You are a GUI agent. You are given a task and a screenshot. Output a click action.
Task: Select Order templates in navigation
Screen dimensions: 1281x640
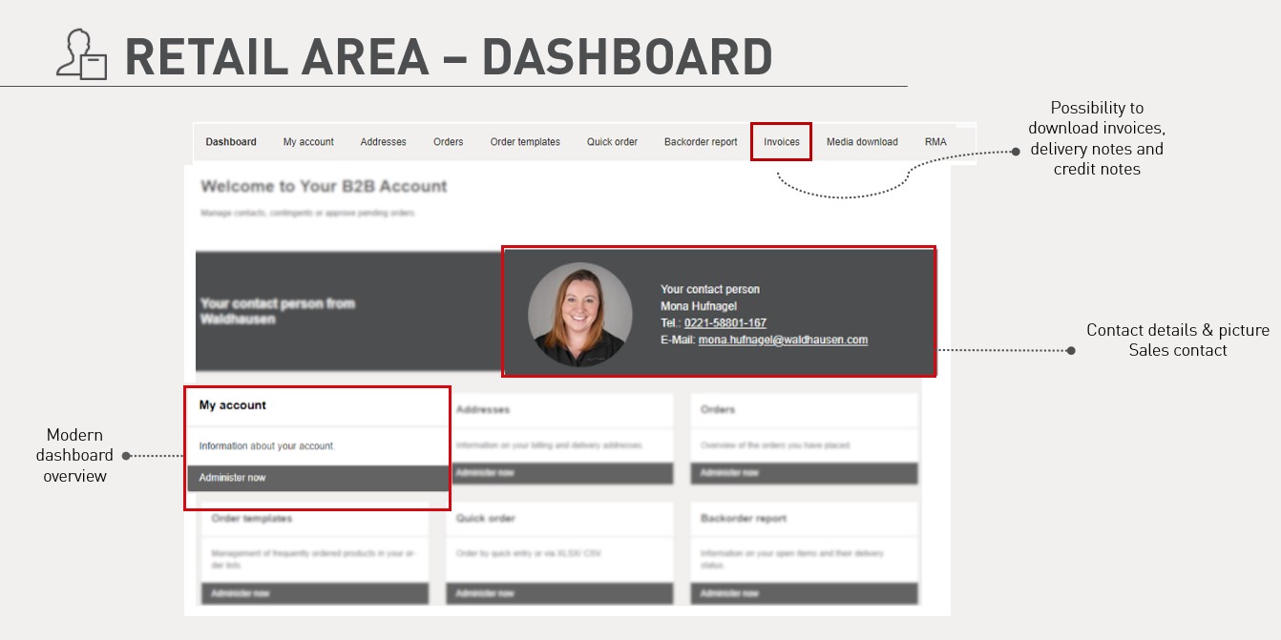(525, 142)
